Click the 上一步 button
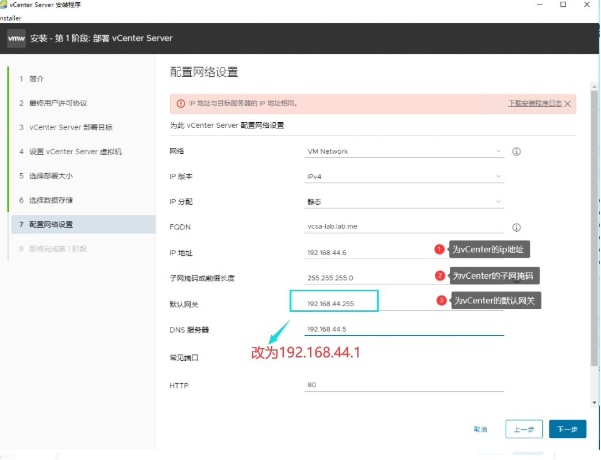 (523, 428)
